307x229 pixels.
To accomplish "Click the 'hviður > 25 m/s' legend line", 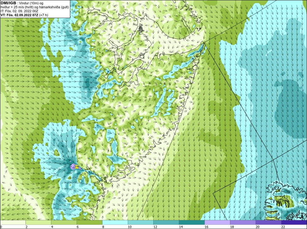I will (x=35, y=7).
